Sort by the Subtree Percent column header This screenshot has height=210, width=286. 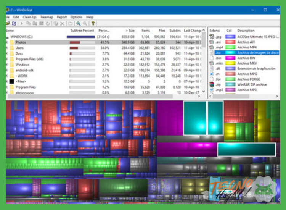pos(82,31)
